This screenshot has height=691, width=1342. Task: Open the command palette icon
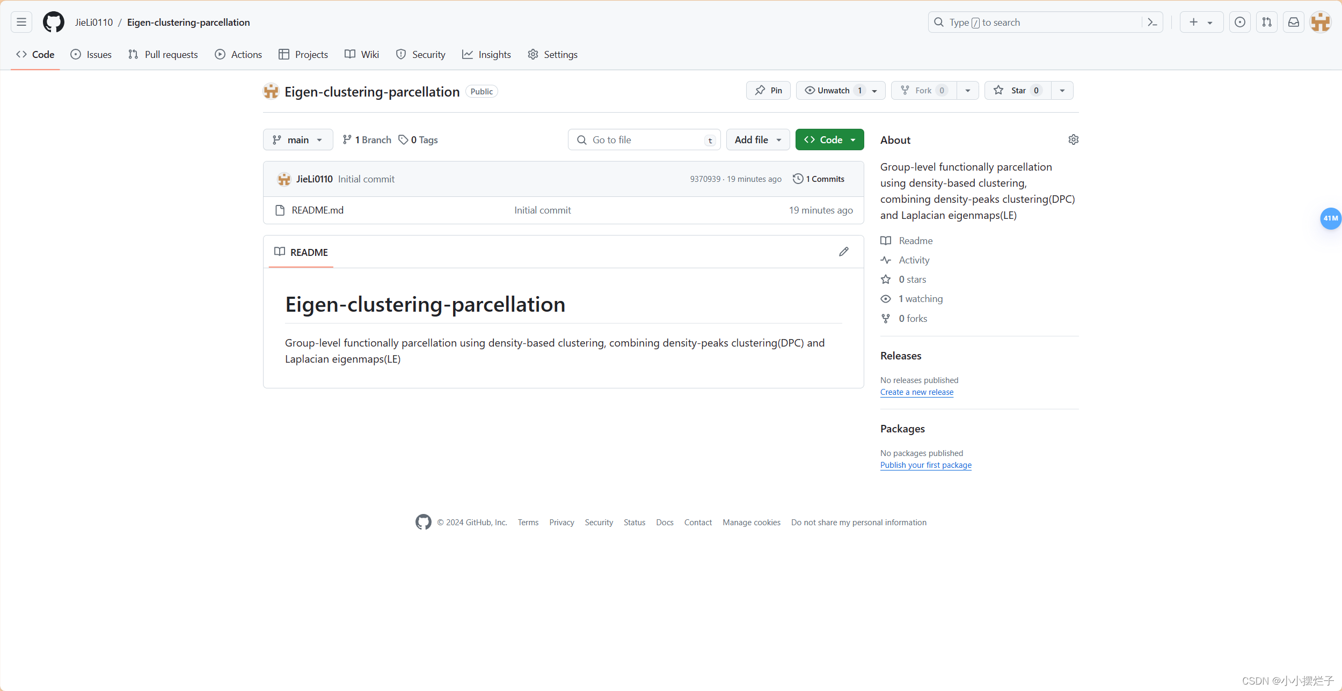pyautogui.click(x=1152, y=22)
